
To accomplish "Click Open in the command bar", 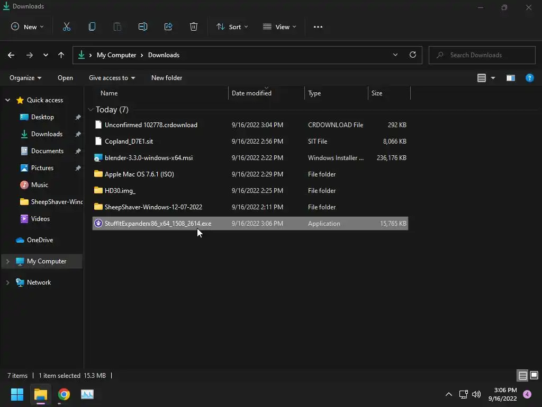I will (x=65, y=78).
